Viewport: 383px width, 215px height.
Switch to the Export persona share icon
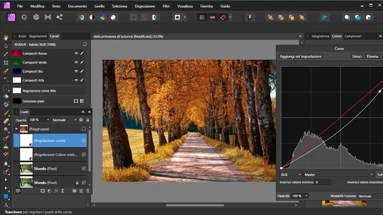(x=59, y=17)
